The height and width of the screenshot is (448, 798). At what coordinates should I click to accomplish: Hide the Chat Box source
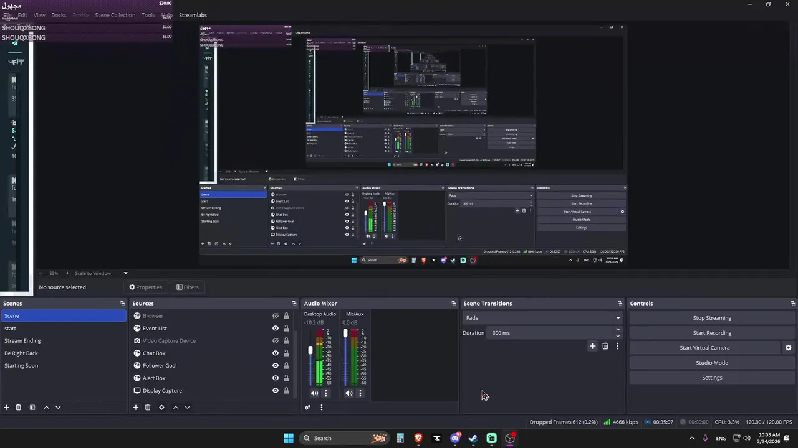275,353
